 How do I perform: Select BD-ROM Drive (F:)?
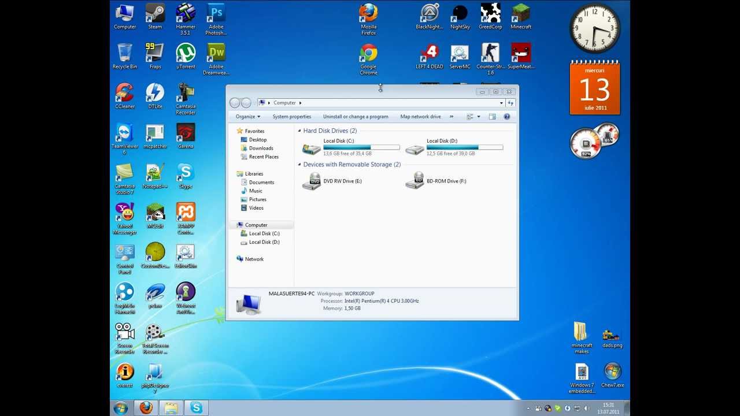[x=436, y=181]
